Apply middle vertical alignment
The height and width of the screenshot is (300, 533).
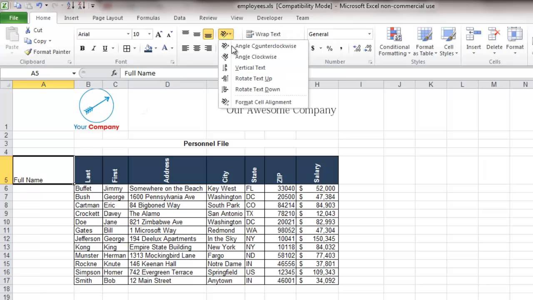(197, 34)
